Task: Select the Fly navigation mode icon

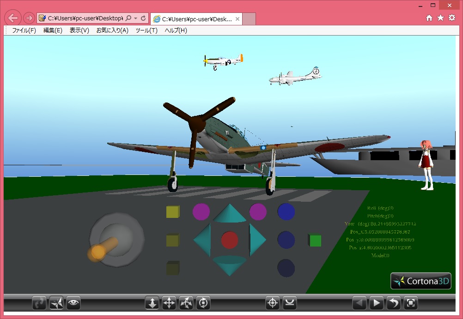Action: point(56,303)
